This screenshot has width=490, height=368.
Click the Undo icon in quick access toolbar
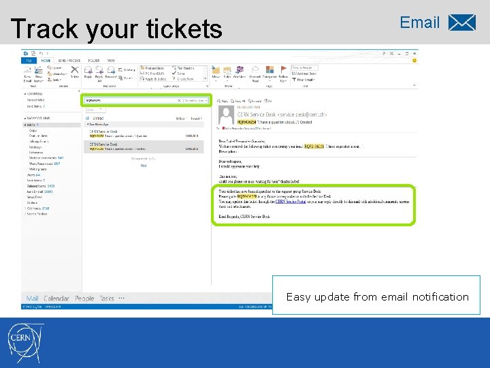41,54
